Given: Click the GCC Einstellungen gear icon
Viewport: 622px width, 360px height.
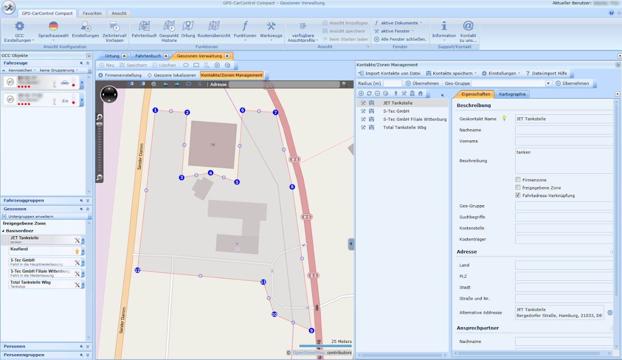Looking at the screenshot, I should pos(19,27).
